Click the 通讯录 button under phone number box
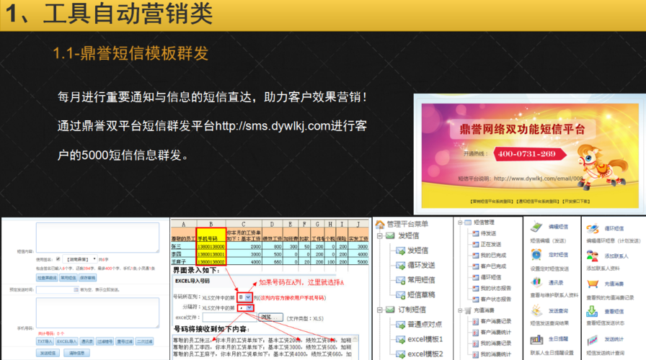Image resolution: width=646 pixels, height=360 pixels. pyautogui.click(x=87, y=341)
